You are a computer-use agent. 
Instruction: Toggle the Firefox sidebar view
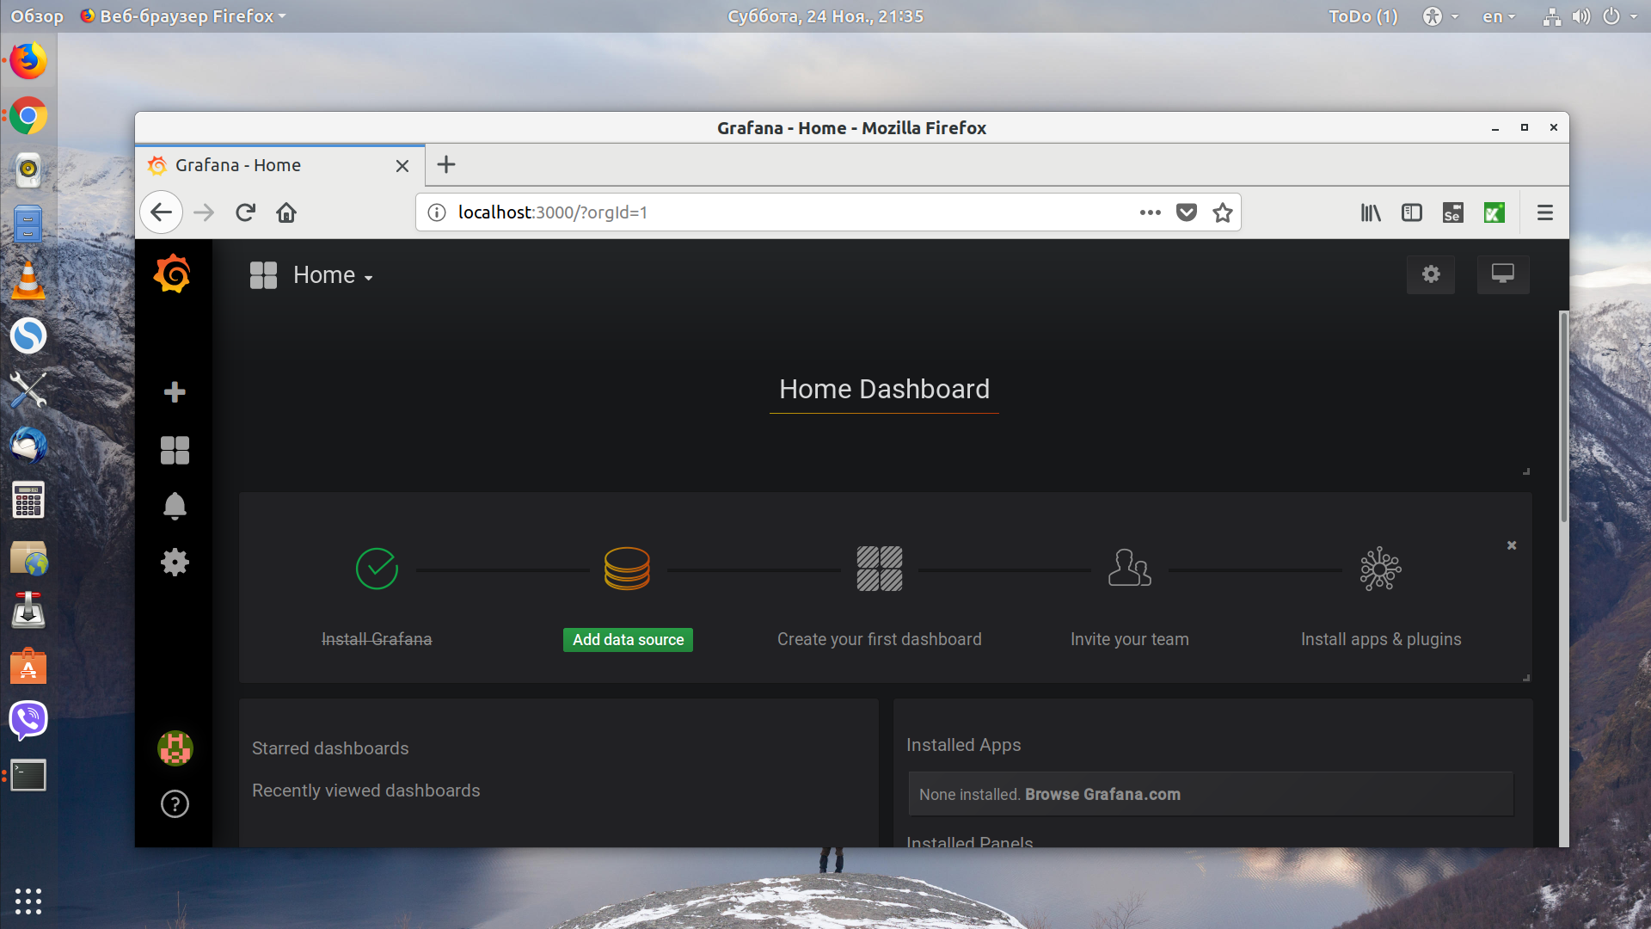click(1412, 212)
